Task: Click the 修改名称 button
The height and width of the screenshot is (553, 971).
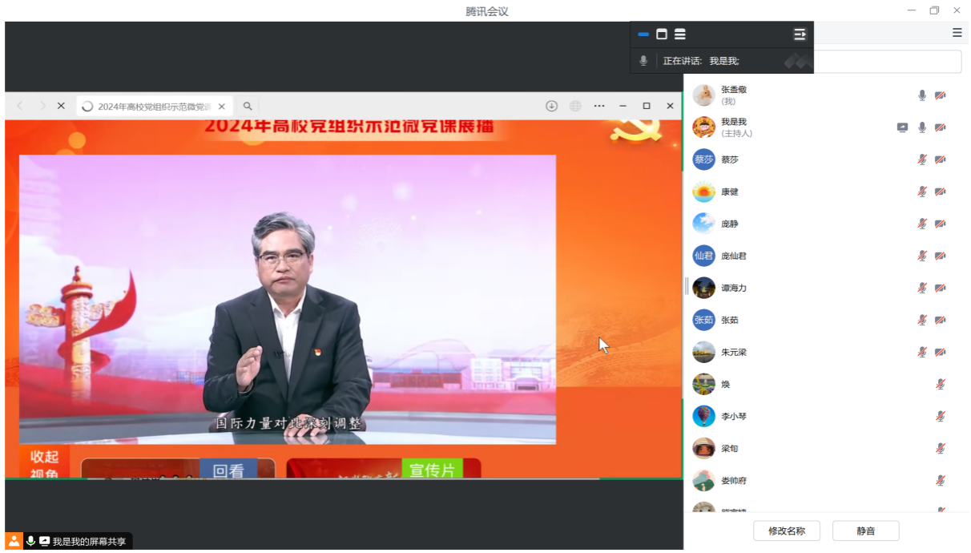Action: point(787,531)
